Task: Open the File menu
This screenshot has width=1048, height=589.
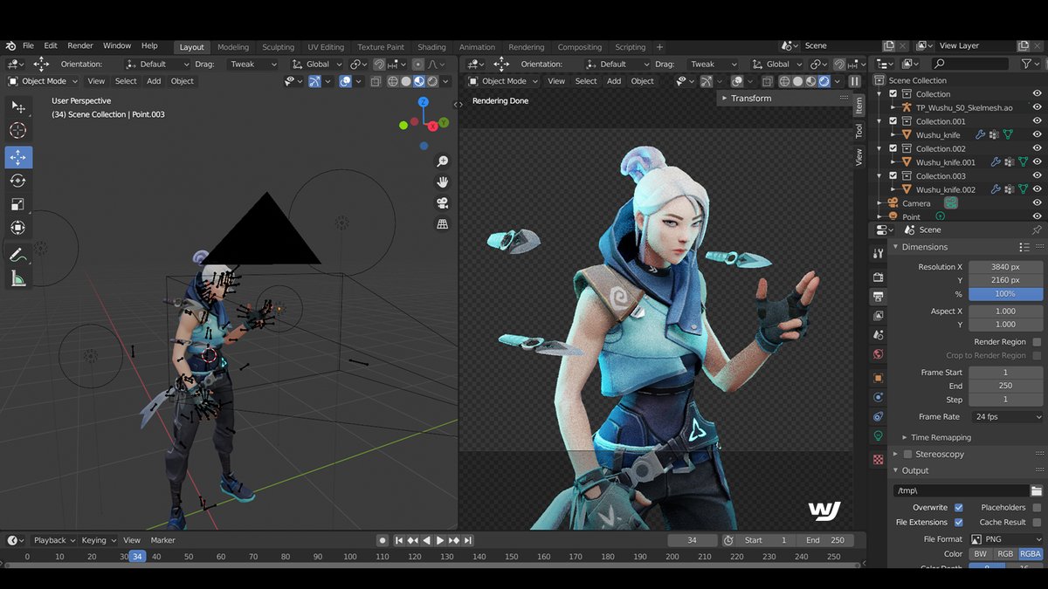Action: coord(28,46)
